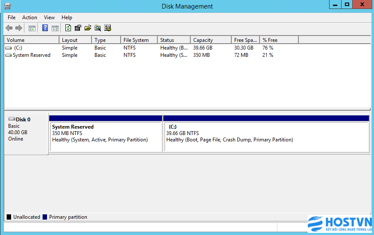Click the magnifying glass toolbar icon
Image resolution: width=374 pixels, height=235 pixels.
[x=97, y=28]
